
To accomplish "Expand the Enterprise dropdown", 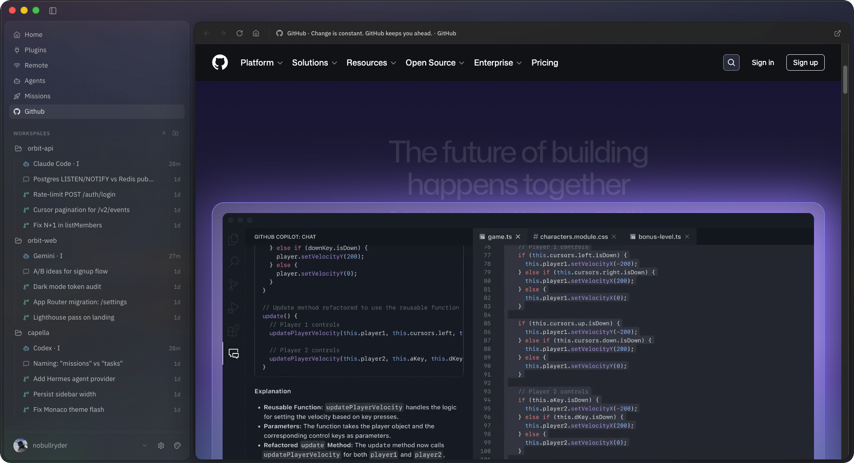I will [x=498, y=62].
